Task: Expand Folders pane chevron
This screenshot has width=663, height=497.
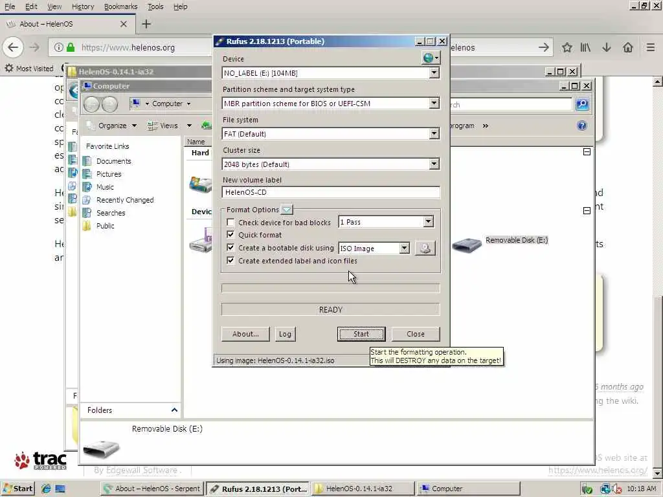Action: click(174, 410)
